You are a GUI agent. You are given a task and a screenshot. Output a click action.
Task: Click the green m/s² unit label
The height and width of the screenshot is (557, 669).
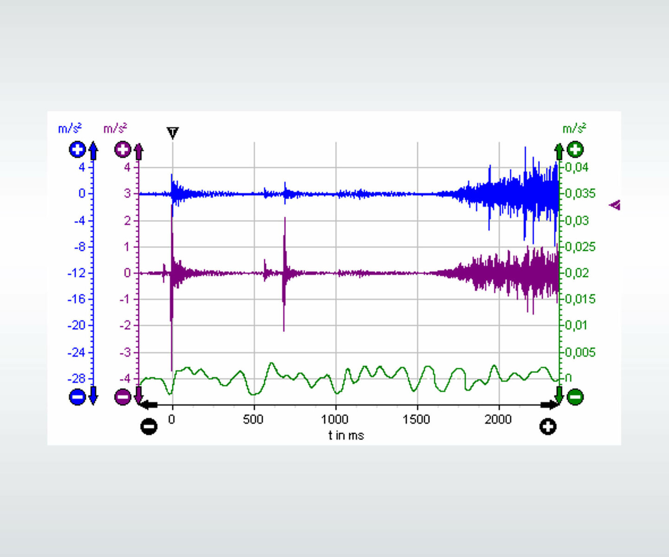tap(574, 128)
